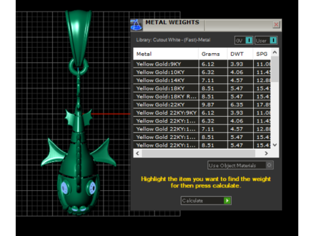This screenshot has height=236, width=314.
Task: Click scroll down arrow in metals list
Action: (x=275, y=145)
